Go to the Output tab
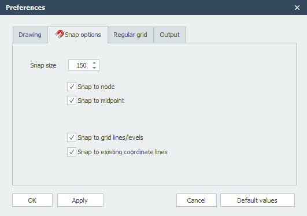Screen dimensions: 307x216 click(x=170, y=35)
